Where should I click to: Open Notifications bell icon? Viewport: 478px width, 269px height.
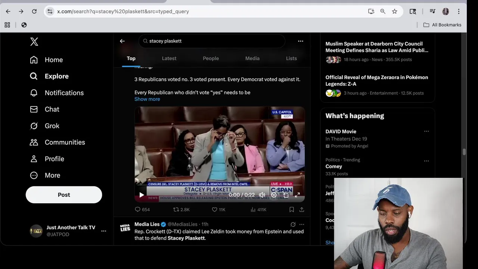(x=34, y=93)
